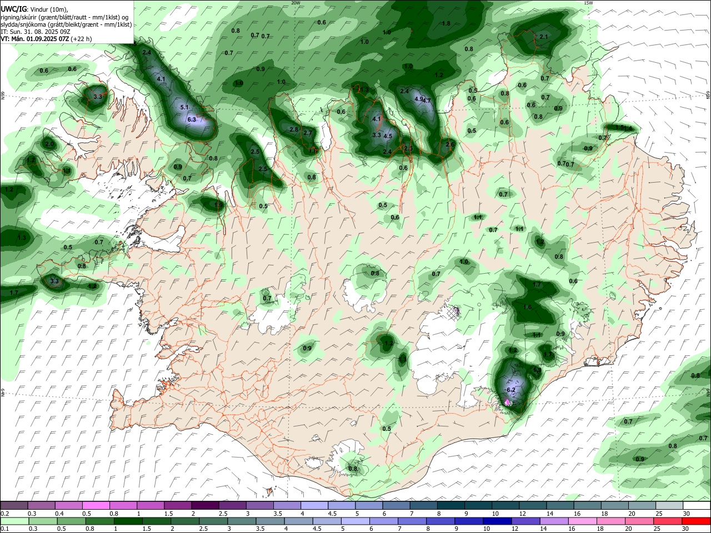This screenshot has height=533, width=711.
Task: Choose the dark purple 2 swatch in the upper legend
Action: [x=205, y=505]
